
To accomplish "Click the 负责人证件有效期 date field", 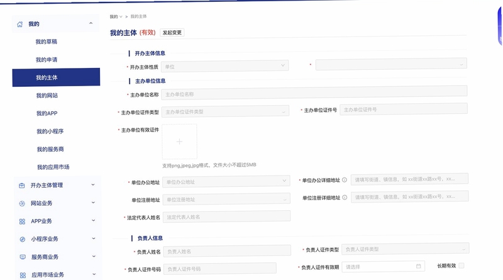I will click(384, 267).
